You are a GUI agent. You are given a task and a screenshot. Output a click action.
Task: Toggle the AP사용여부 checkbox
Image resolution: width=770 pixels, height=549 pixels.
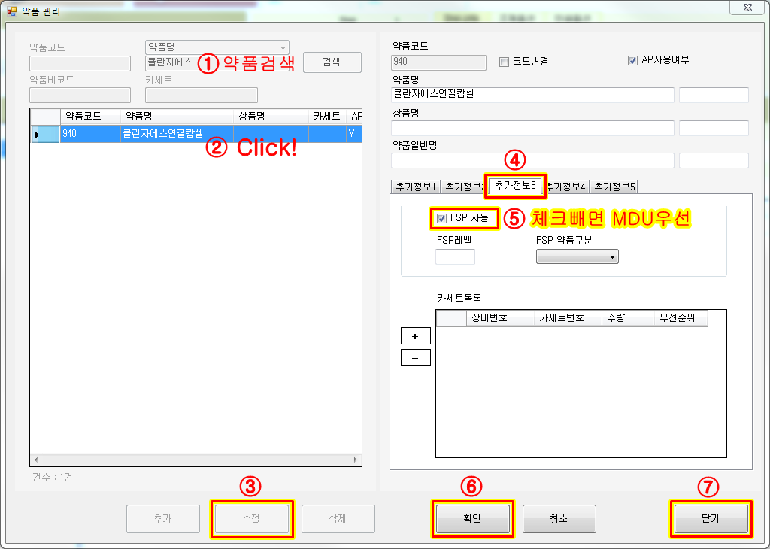[632, 60]
